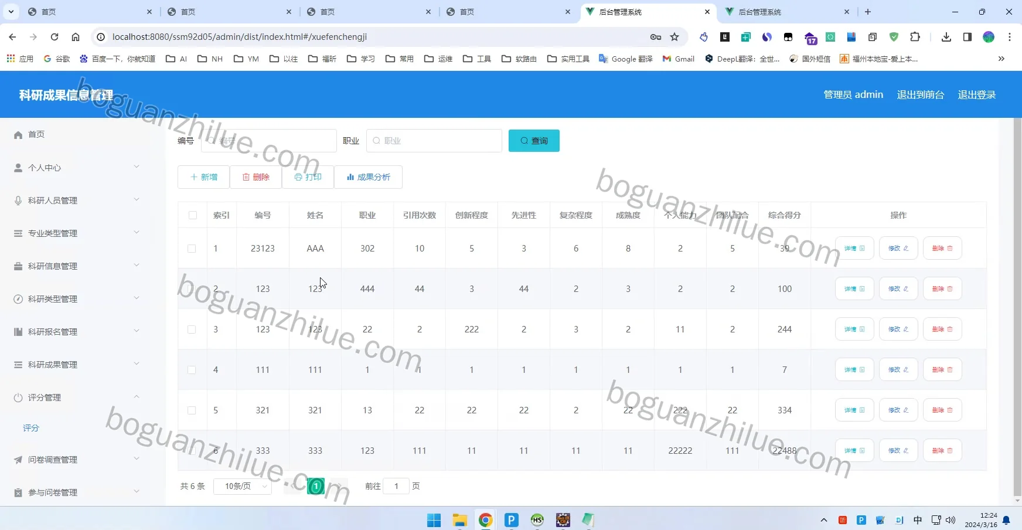This screenshot has width=1022, height=530.
Task: Click 退出到前台 in the header
Action: point(920,94)
